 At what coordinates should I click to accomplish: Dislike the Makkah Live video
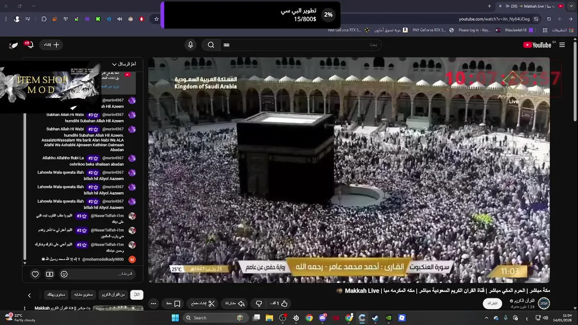259,303
